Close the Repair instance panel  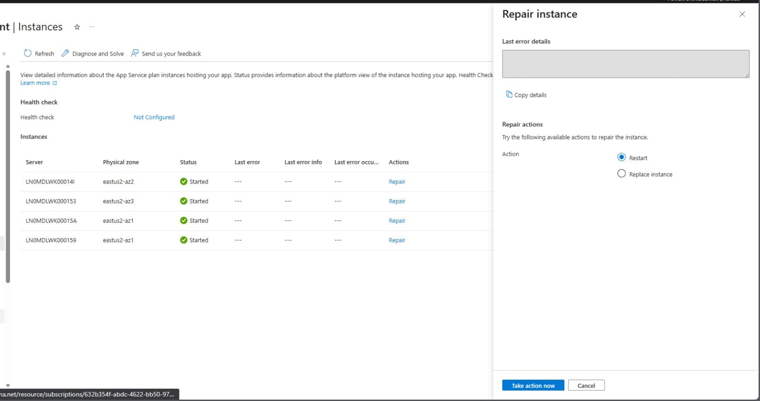tap(742, 14)
